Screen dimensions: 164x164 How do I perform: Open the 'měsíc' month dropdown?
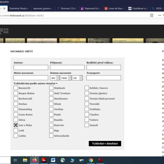point(65,78)
